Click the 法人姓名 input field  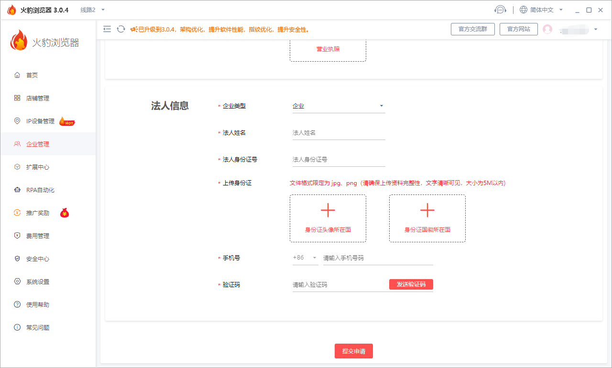(338, 132)
